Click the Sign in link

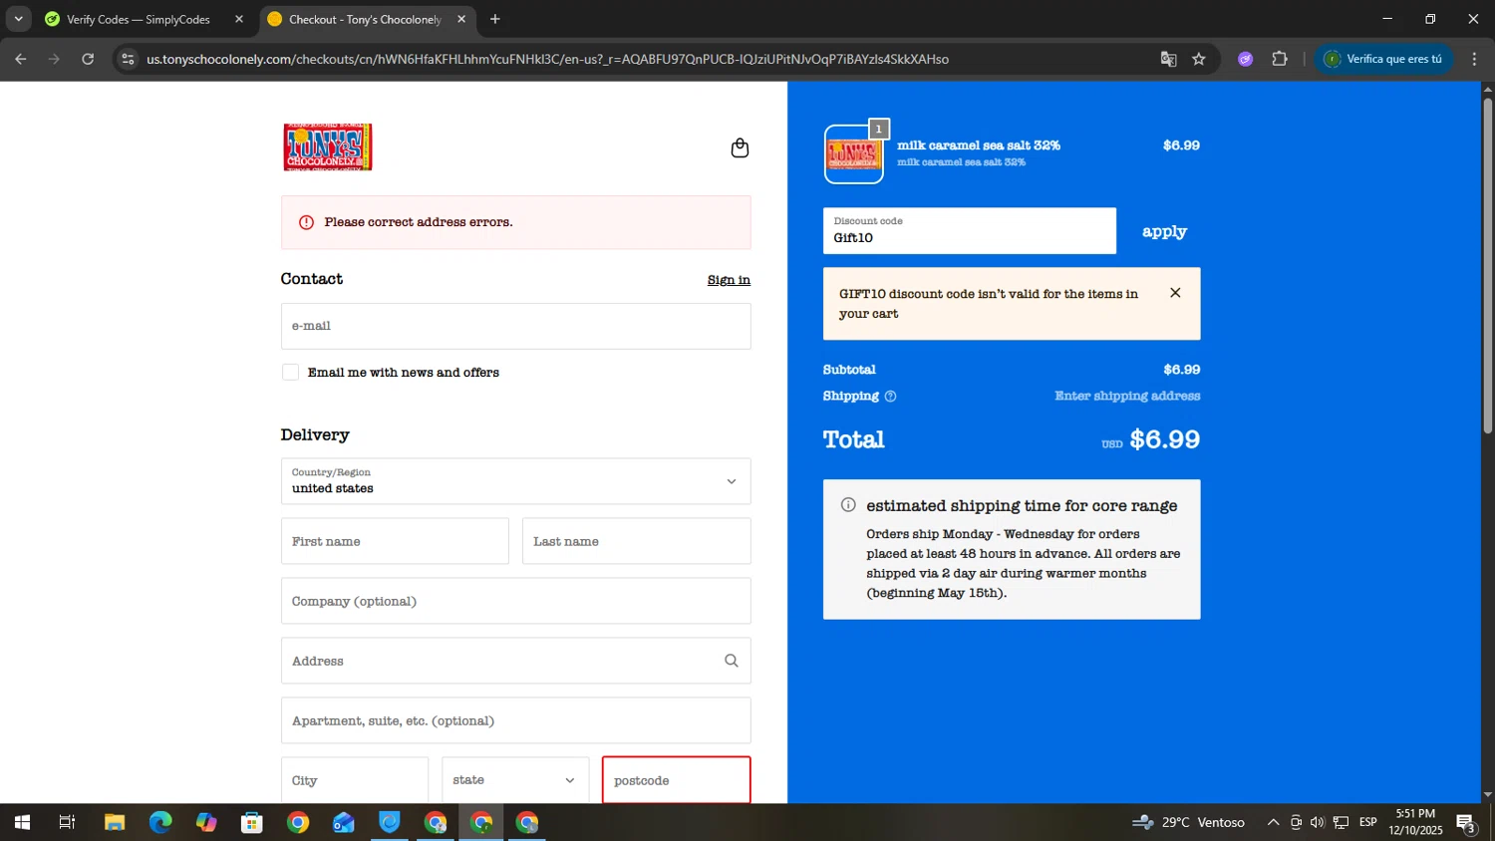click(x=729, y=280)
